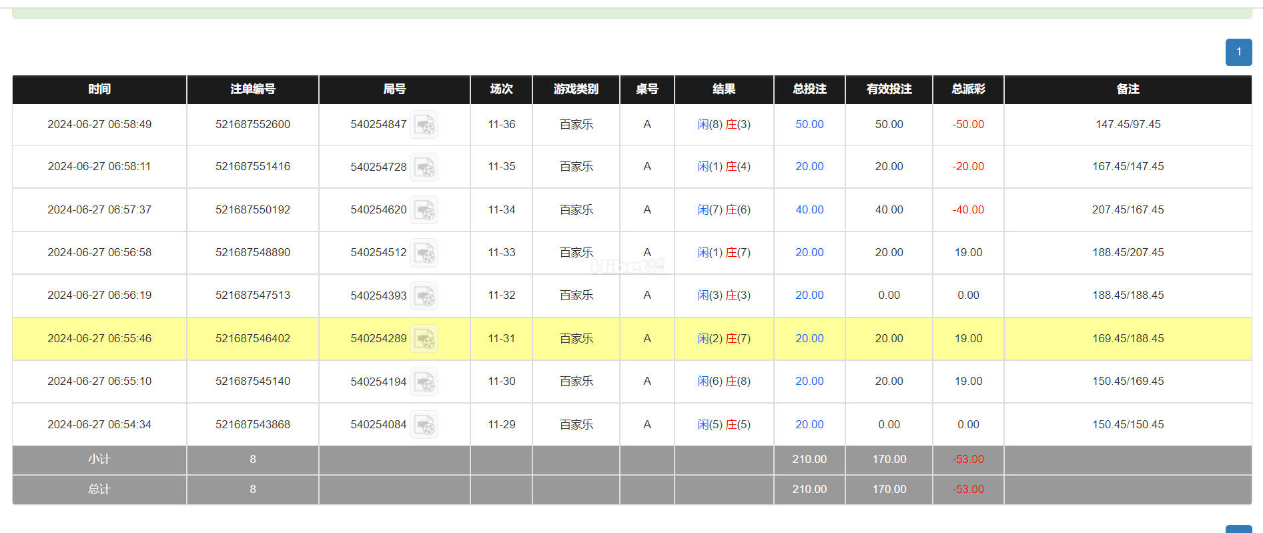Select the result 闲(7) 庄(6)

click(724, 209)
